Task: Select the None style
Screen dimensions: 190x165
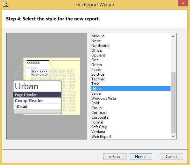Action: [131, 41]
